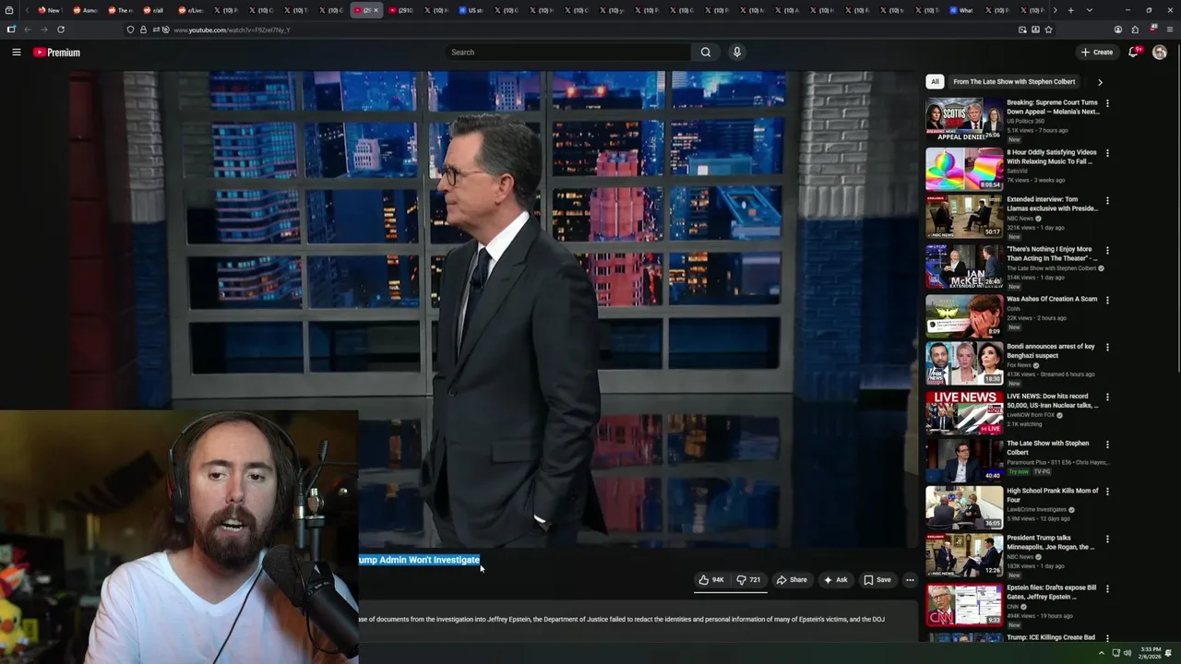Open the system volume icon in the tray

1127,653
